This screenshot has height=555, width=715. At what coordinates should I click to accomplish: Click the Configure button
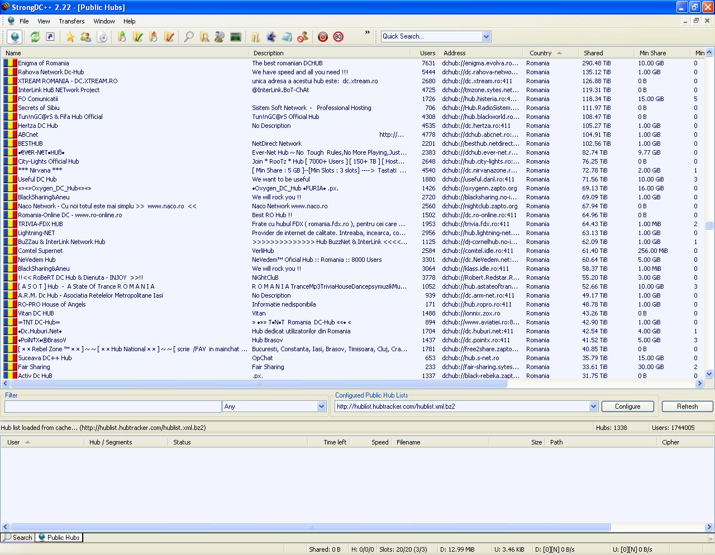coord(627,406)
